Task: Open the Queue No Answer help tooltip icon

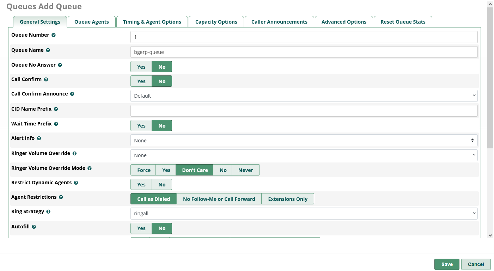Action: [x=60, y=65]
